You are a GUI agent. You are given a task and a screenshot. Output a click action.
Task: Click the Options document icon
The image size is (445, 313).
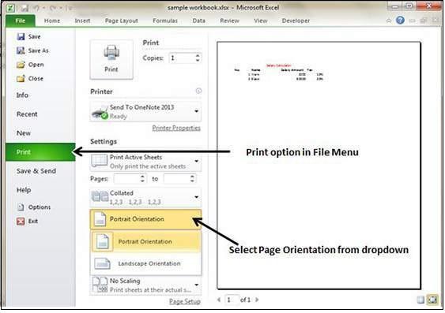[21, 207]
